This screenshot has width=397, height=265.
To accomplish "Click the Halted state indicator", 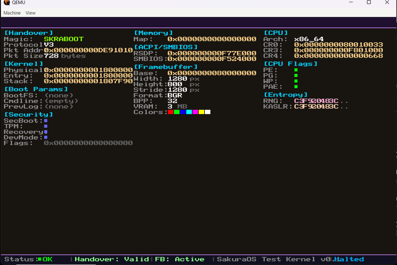I will click(349, 259).
